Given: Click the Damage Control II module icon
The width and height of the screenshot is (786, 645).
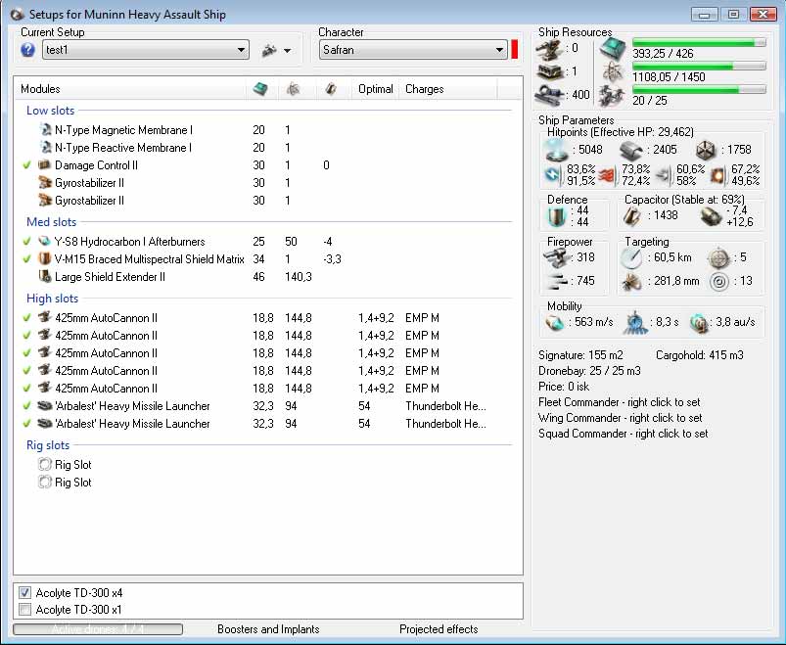Looking at the screenshot, I should tap(44, 165).
